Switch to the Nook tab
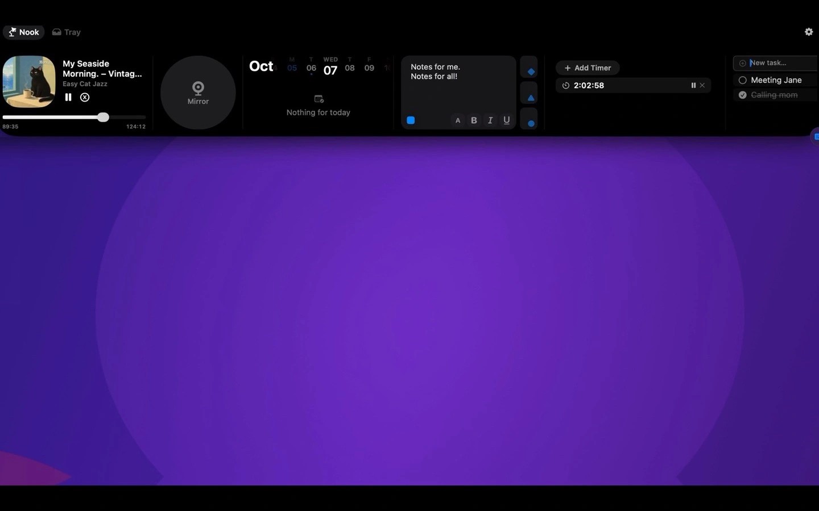This screenshot has height=511, width=819. (23, 32)
